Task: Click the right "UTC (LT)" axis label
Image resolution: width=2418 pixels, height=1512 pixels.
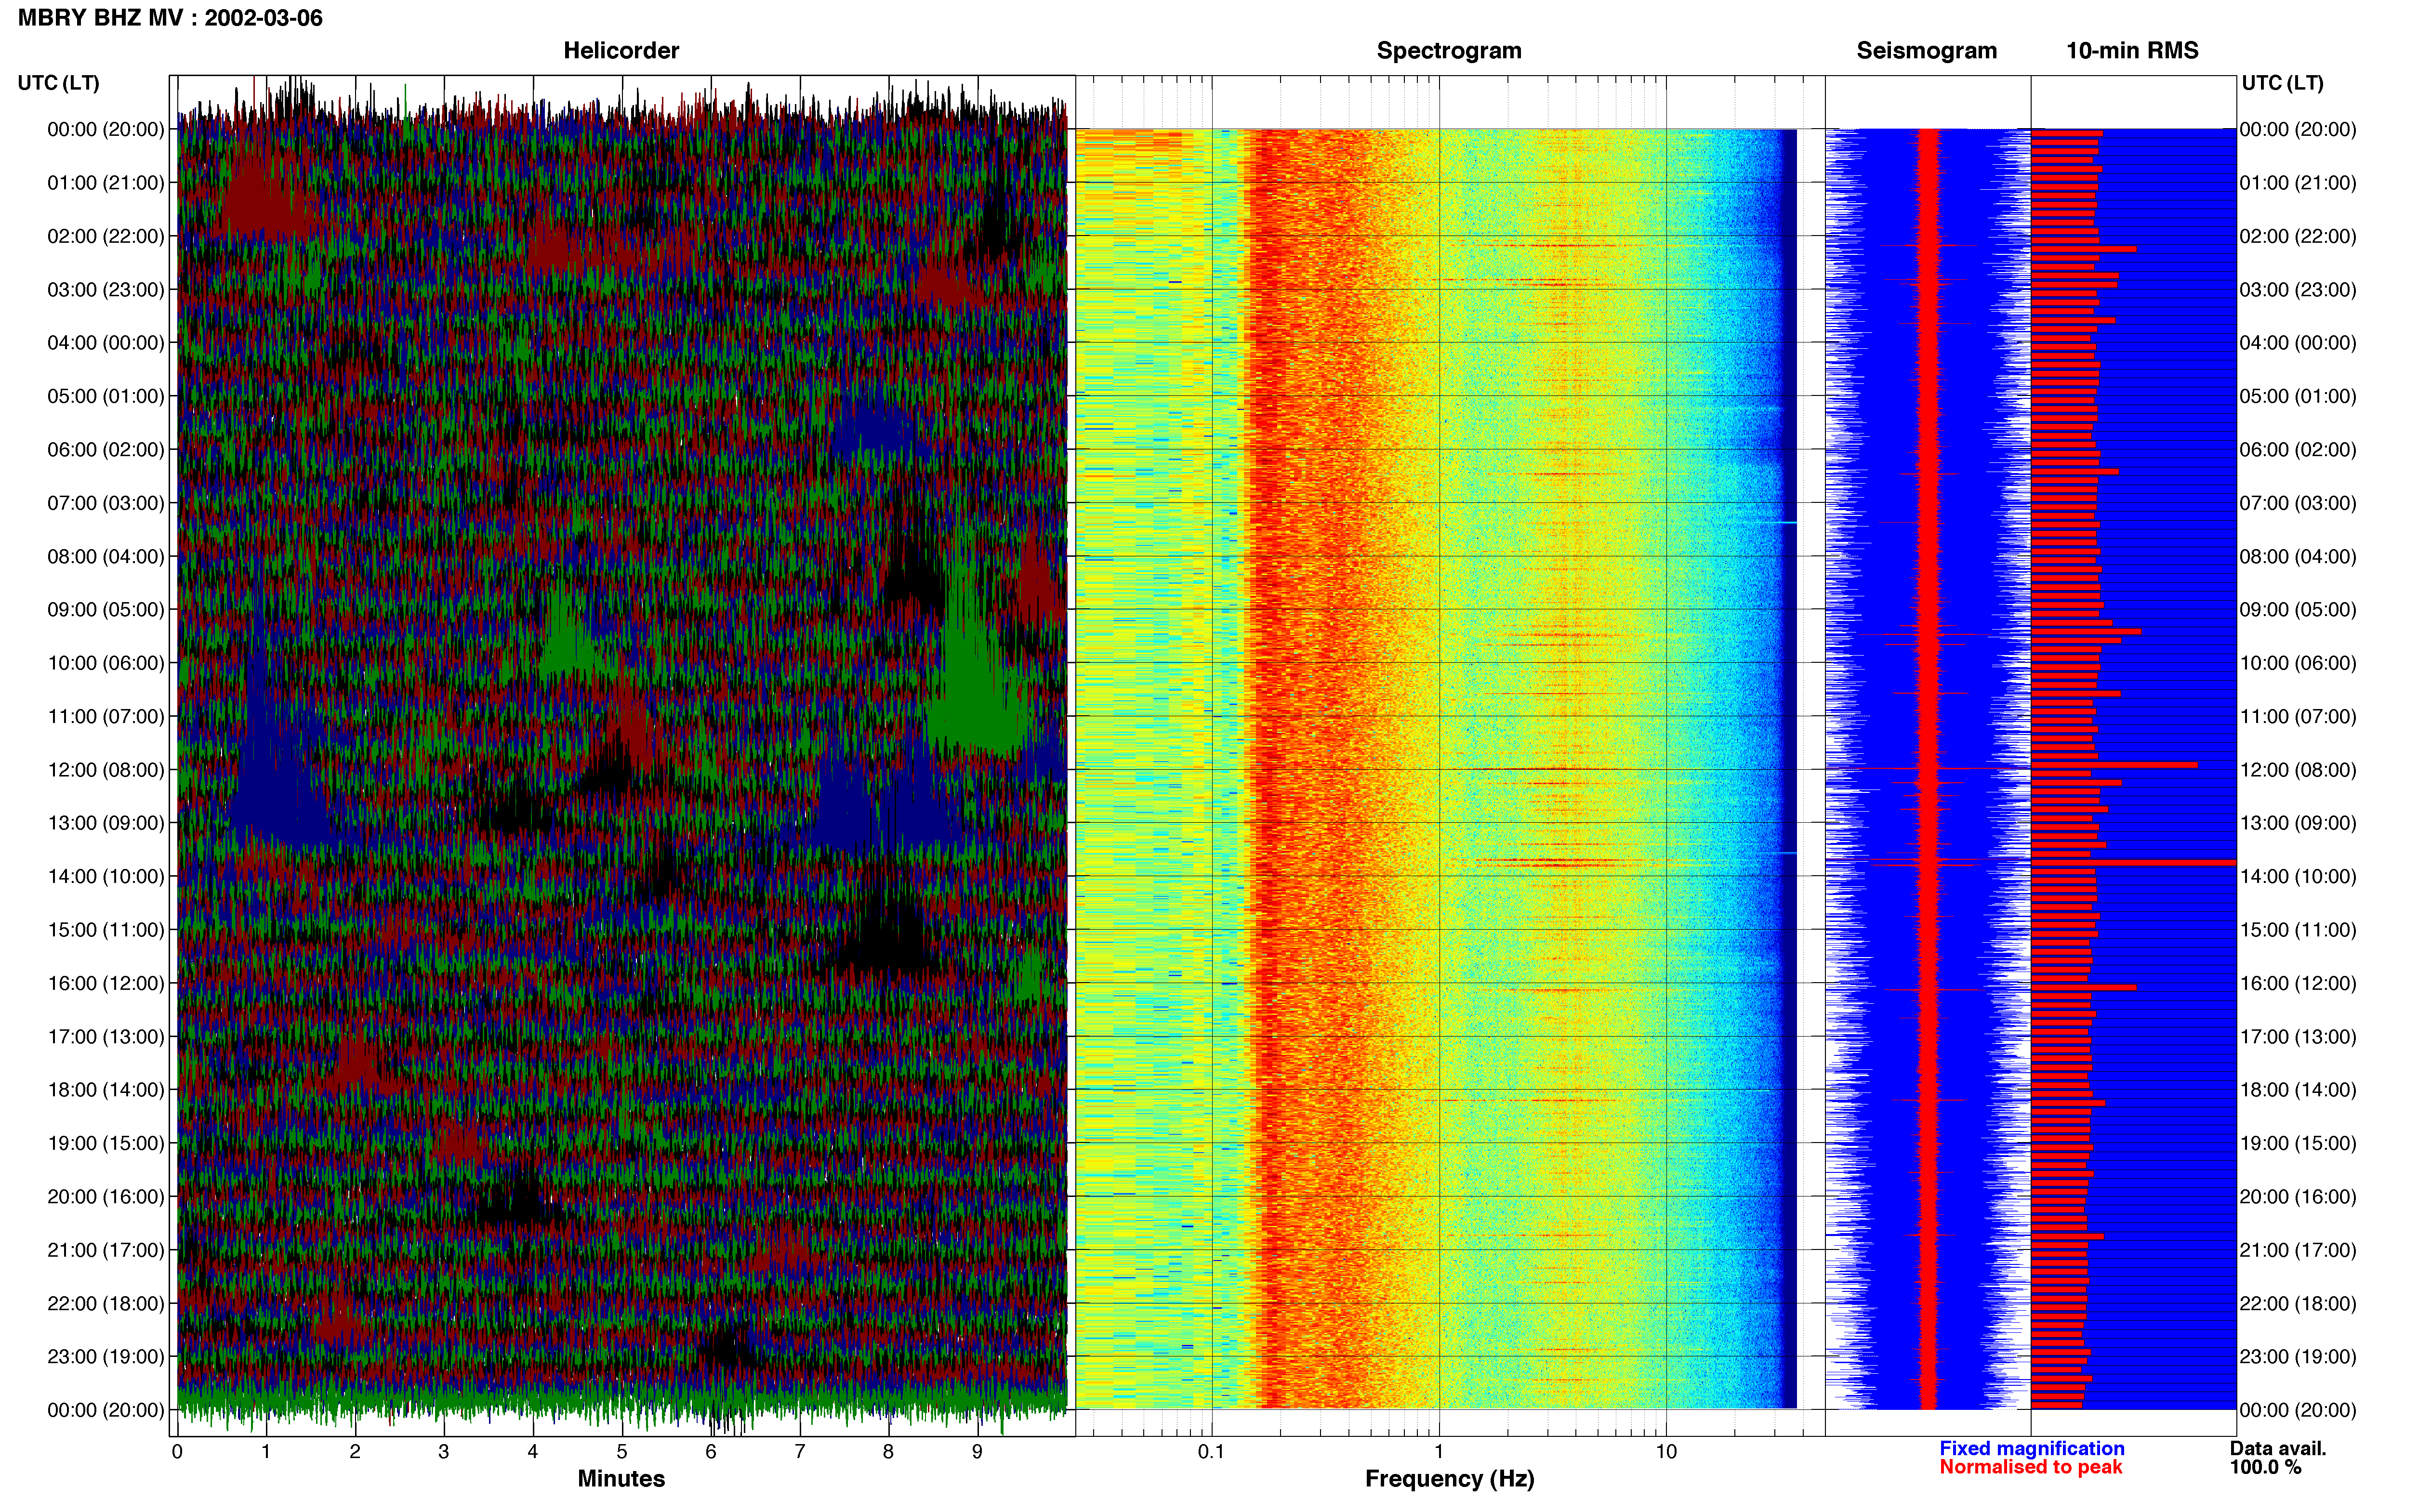Action: 2282,83
